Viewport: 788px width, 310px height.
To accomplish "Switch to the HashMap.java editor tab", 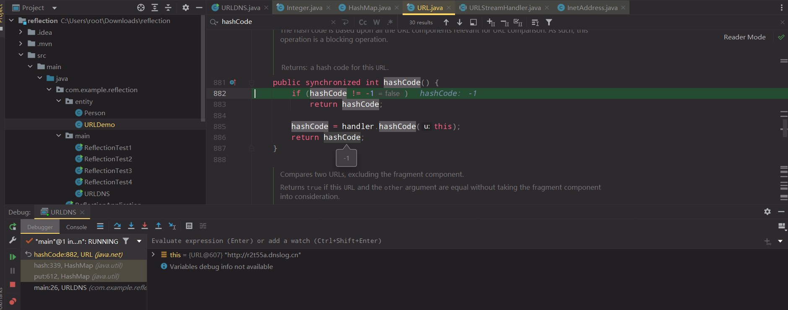I will point(369,8).
